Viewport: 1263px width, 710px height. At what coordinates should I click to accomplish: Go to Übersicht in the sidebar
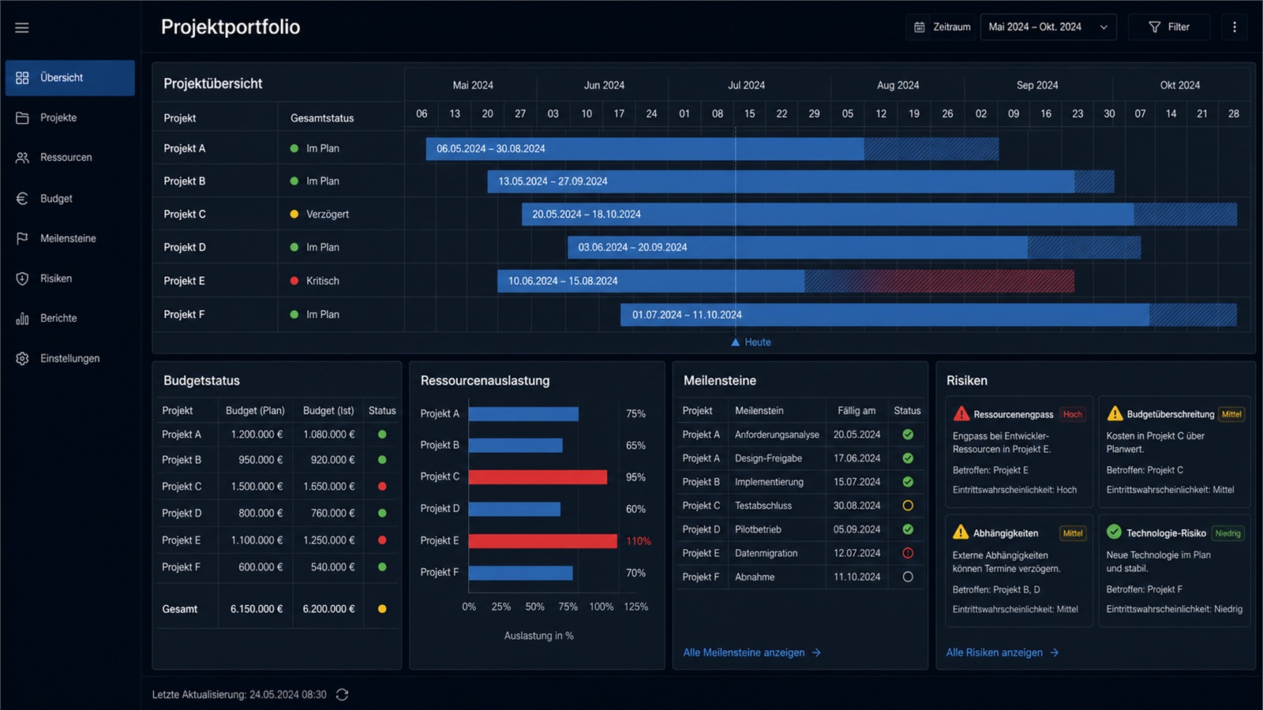point(70,78)
